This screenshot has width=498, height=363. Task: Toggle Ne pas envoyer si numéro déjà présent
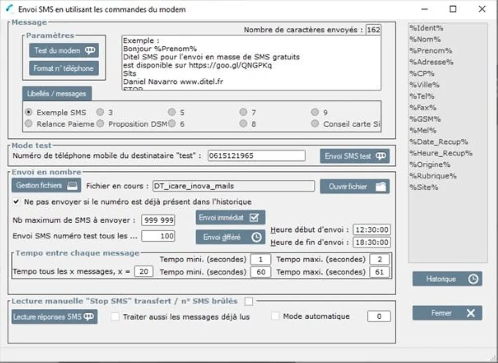(16, 202)
